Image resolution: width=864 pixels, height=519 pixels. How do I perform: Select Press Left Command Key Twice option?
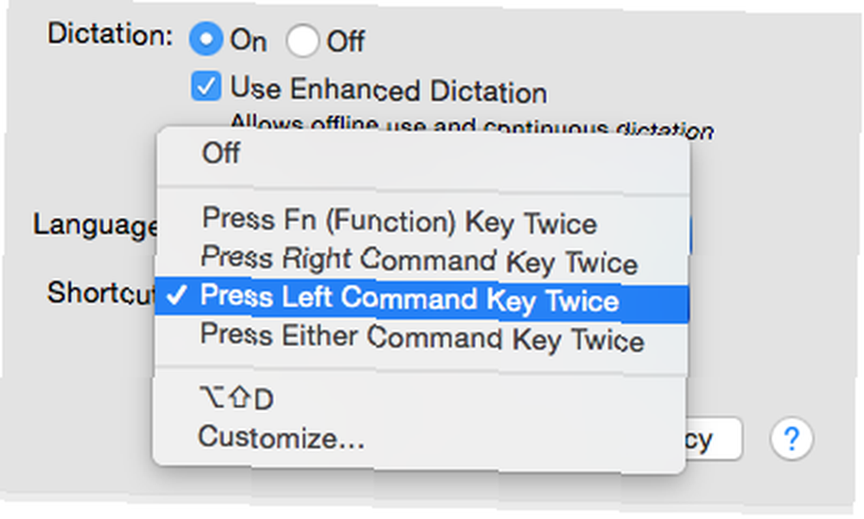(422, 299)
